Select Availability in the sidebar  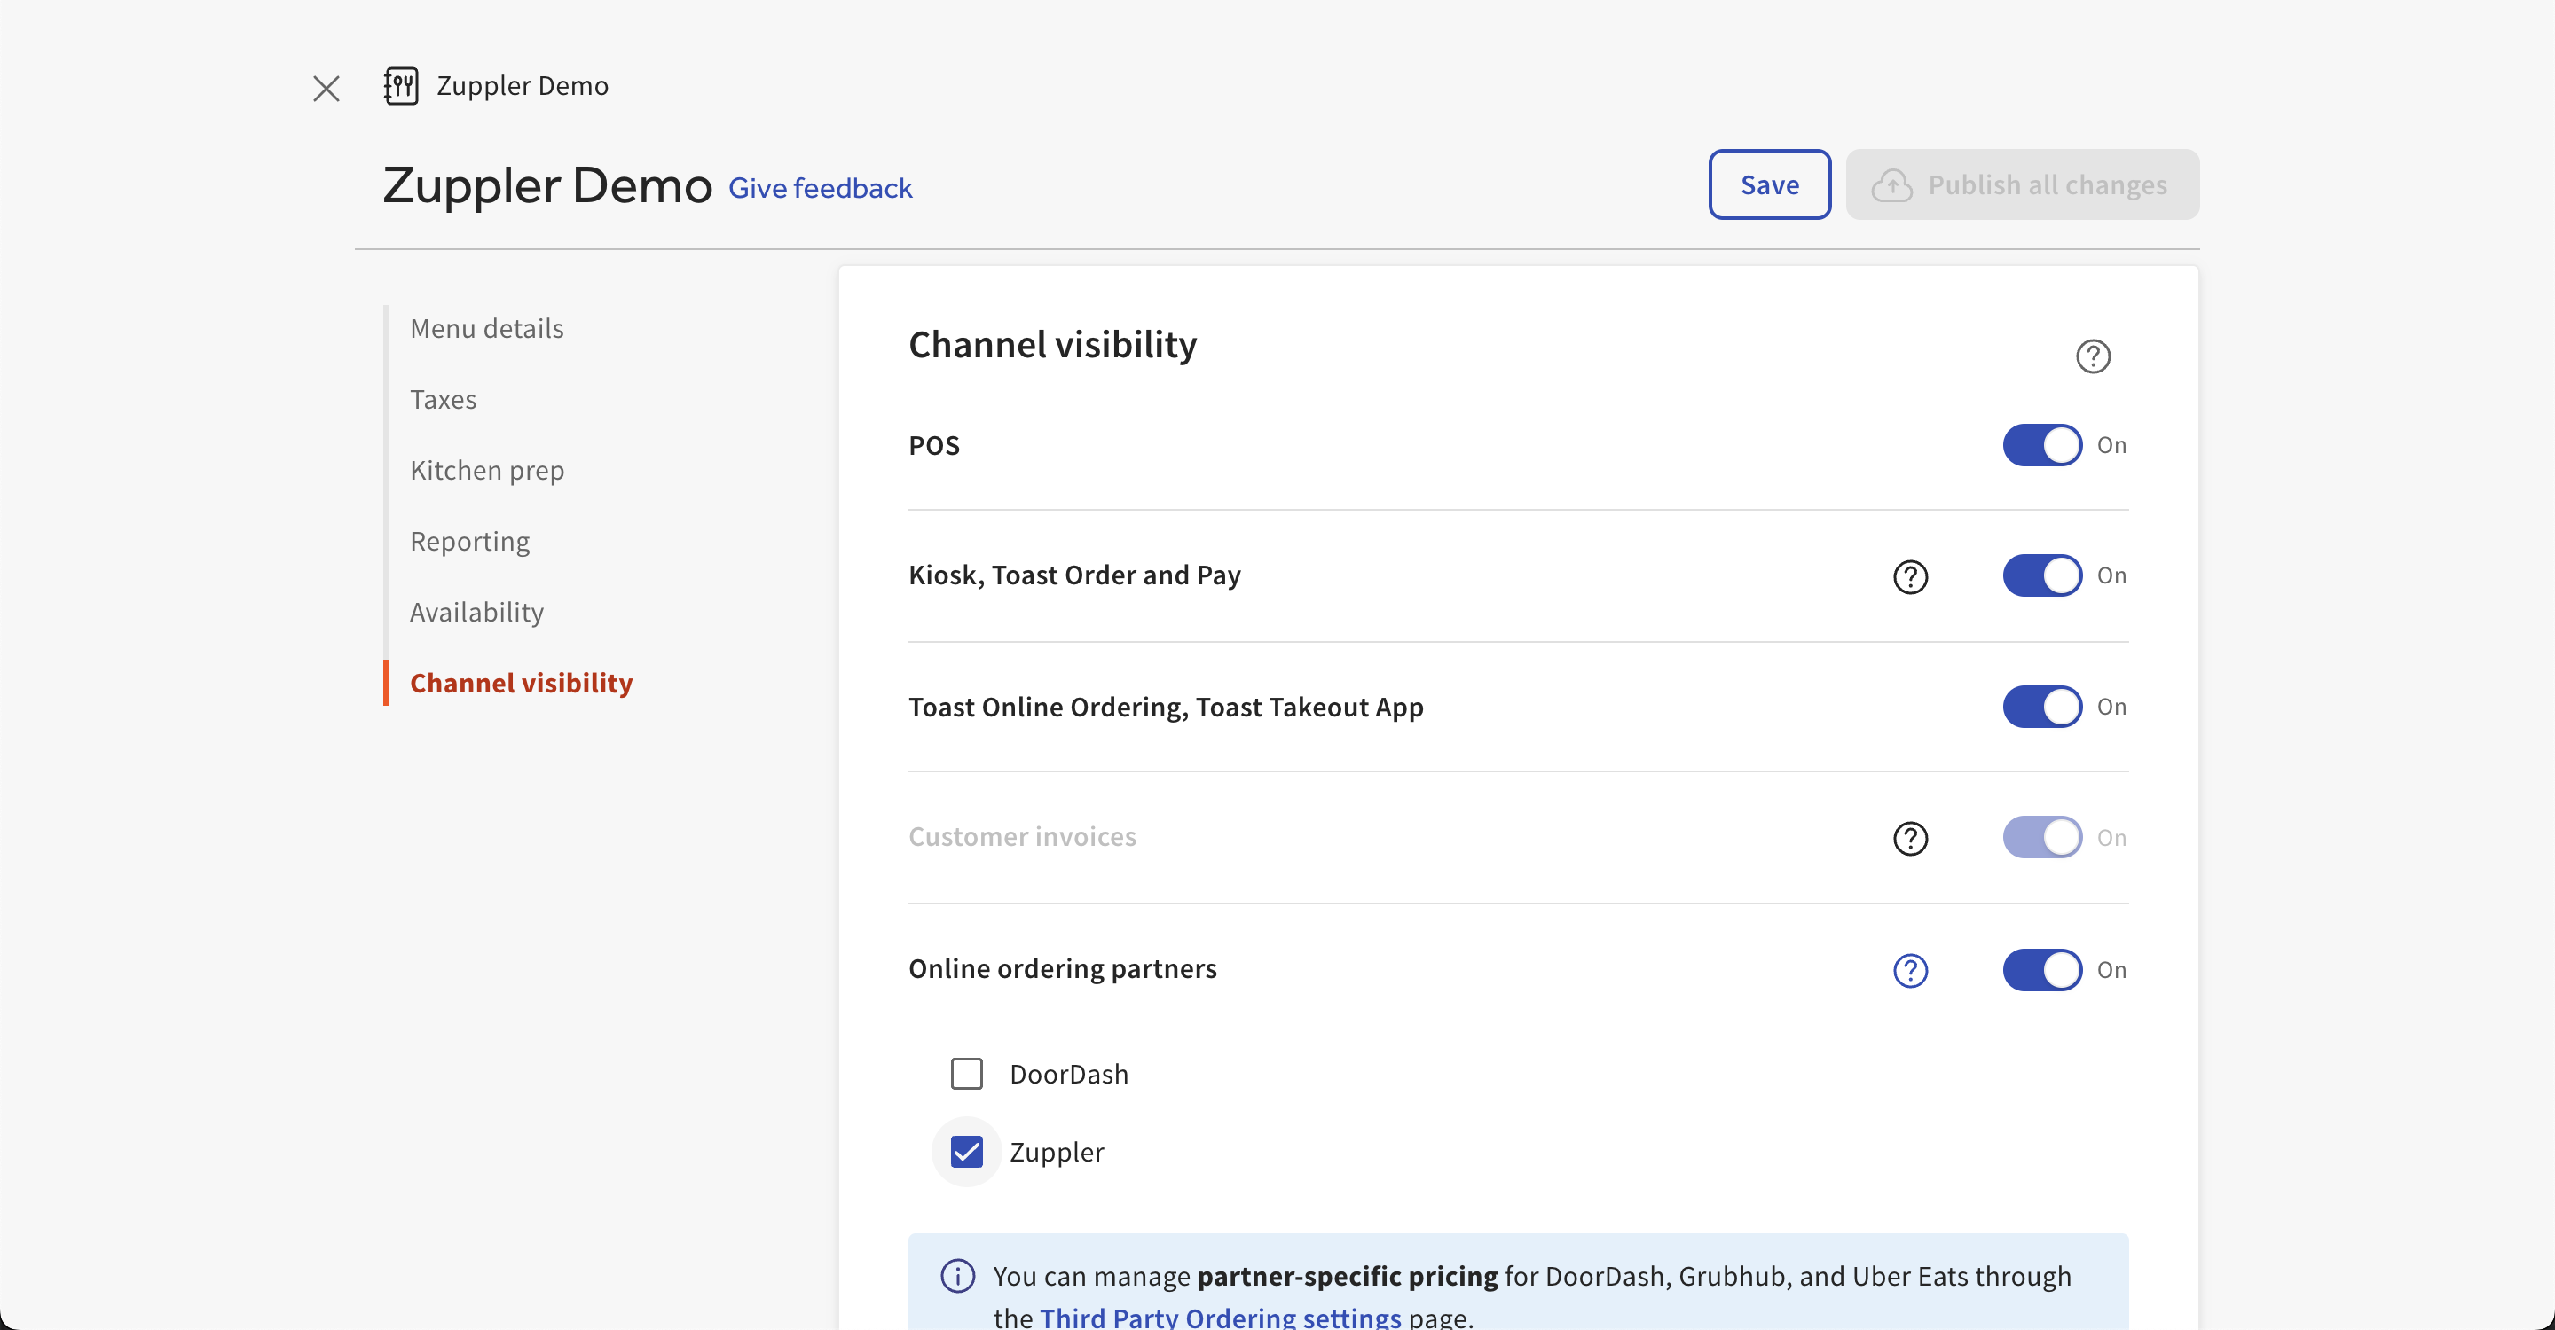(476, 612)
